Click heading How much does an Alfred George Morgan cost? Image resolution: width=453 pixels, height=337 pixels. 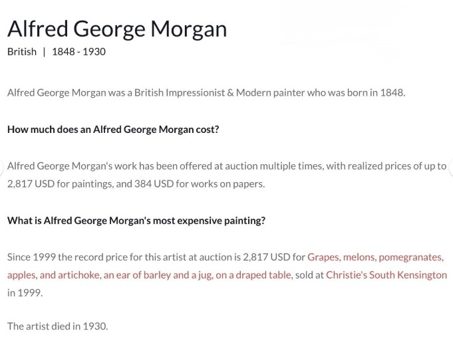coord(113,130)
